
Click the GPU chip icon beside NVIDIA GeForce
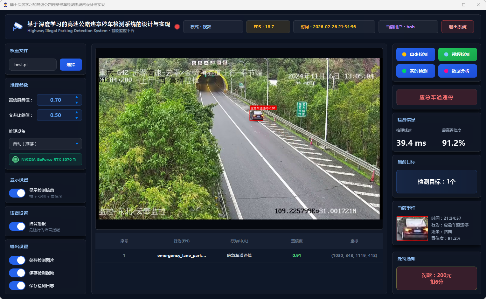pyautogui.click(x=15, y=159)
